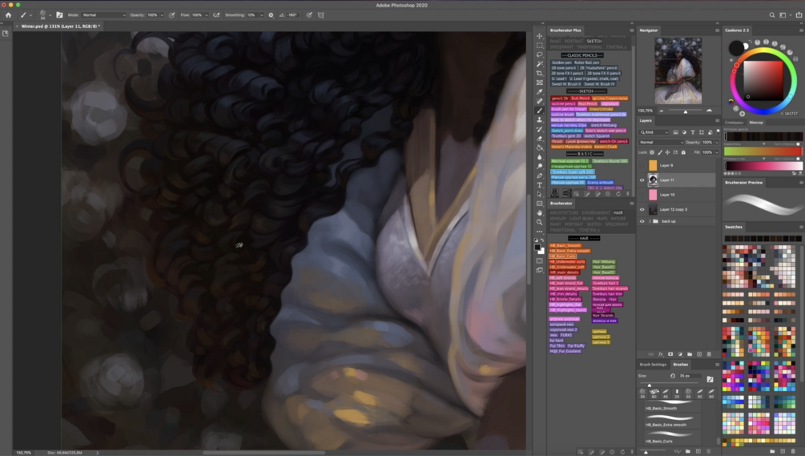Select the Clone Stamp tool

(x=540, y=119)
